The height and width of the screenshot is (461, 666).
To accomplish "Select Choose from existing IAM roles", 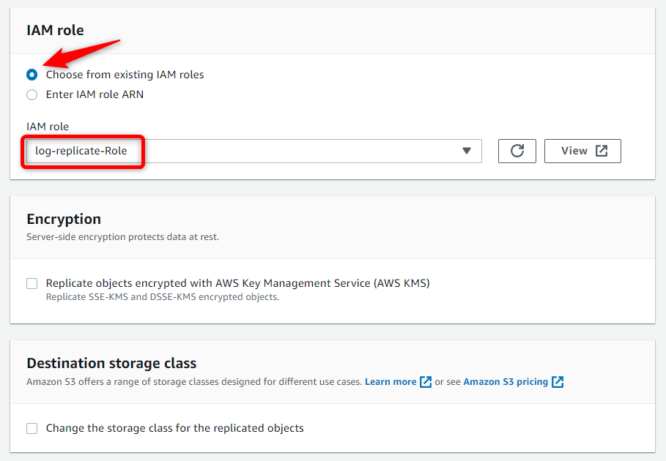I will pyautogui.click(x=32, y=75).
